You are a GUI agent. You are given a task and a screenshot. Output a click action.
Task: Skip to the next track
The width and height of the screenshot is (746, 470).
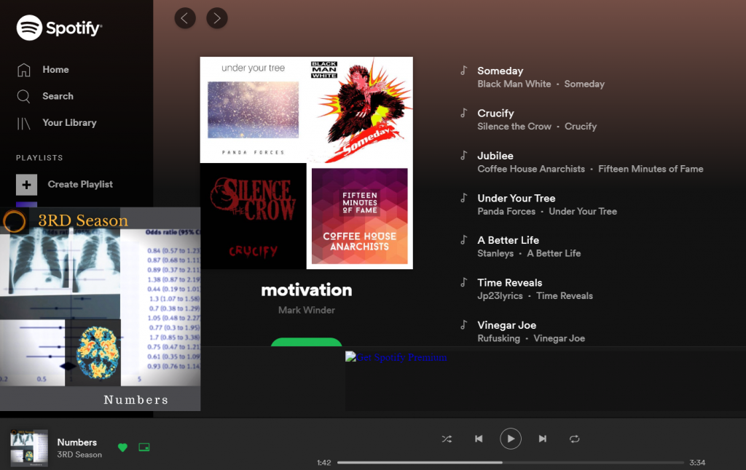pos(542,439)
